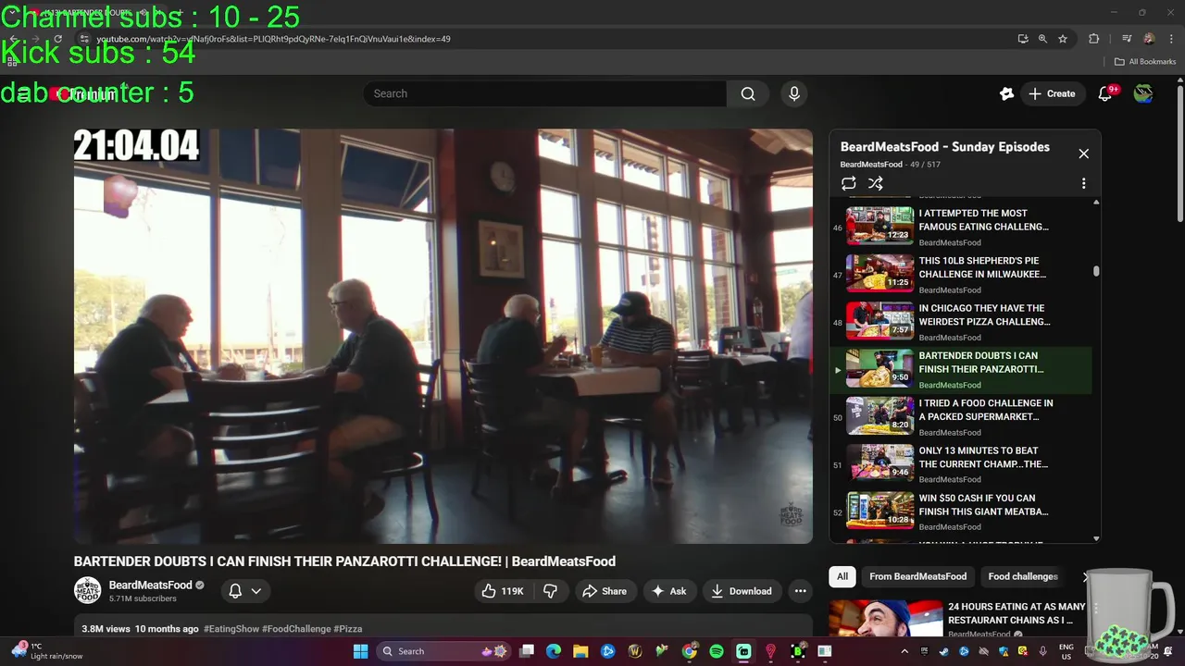
Task: Open BeardMeatsFood channel avatar
Action: click(x=87, y=590)
